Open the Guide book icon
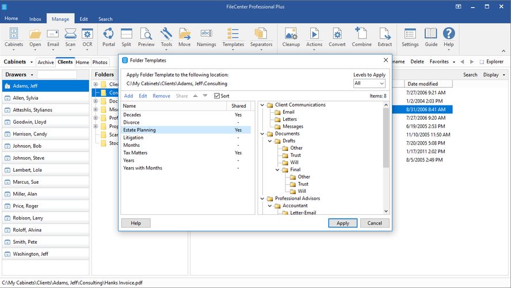The height and width of the screenshot is (288, 511). pyautogui.click(x=430, y=36)
